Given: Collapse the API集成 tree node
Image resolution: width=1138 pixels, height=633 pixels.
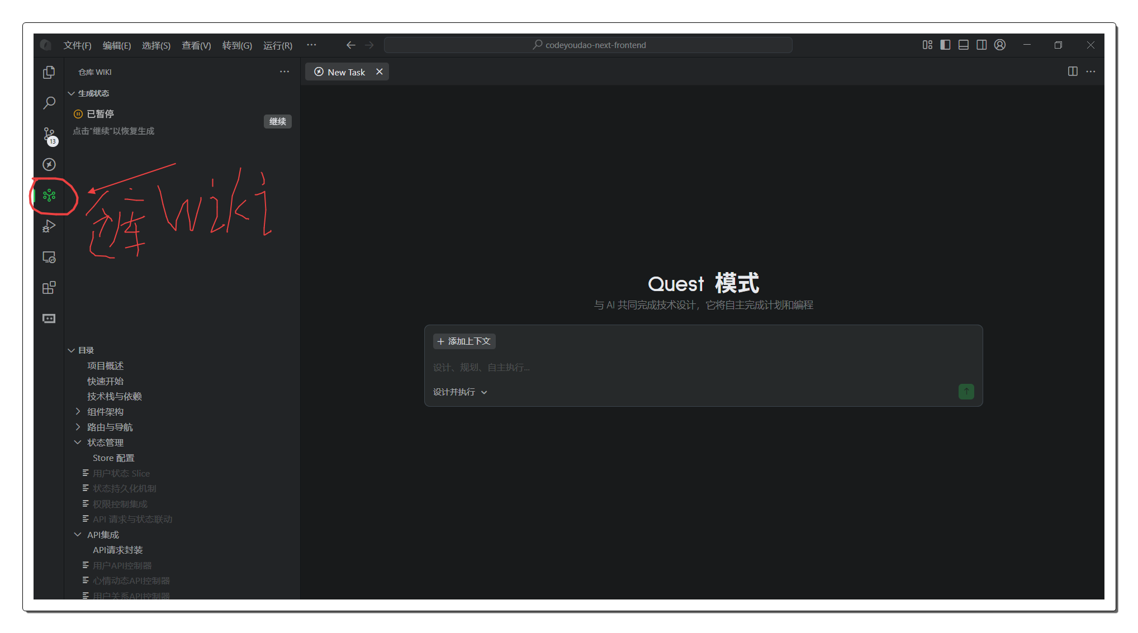Looking at the screenshot, I should 78,535.
